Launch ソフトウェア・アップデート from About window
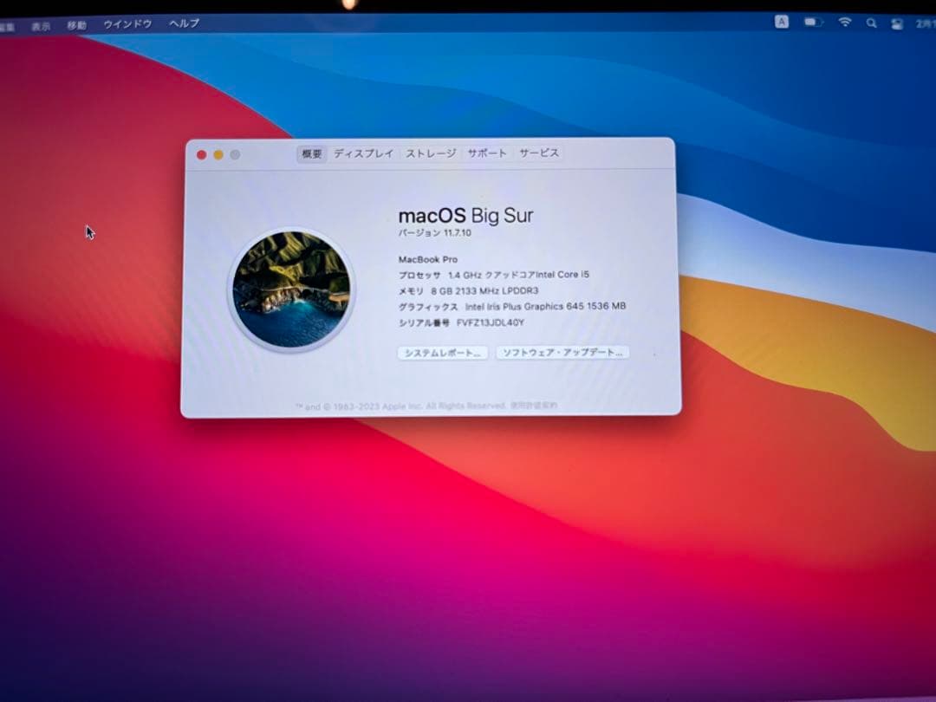This screenshot has width=936, height=702. (x=562, y=353)
